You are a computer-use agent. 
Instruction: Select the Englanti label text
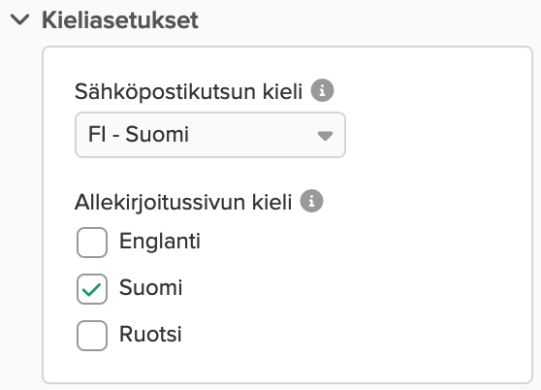tap(160, 241)
